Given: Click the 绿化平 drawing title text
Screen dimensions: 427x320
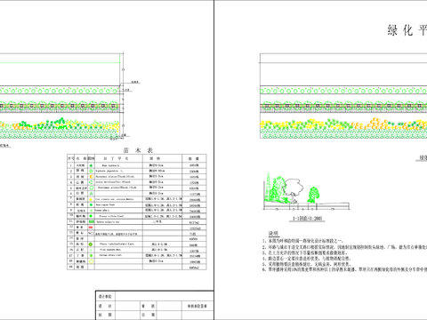Looking at the screenshot, I should point(407,30).
